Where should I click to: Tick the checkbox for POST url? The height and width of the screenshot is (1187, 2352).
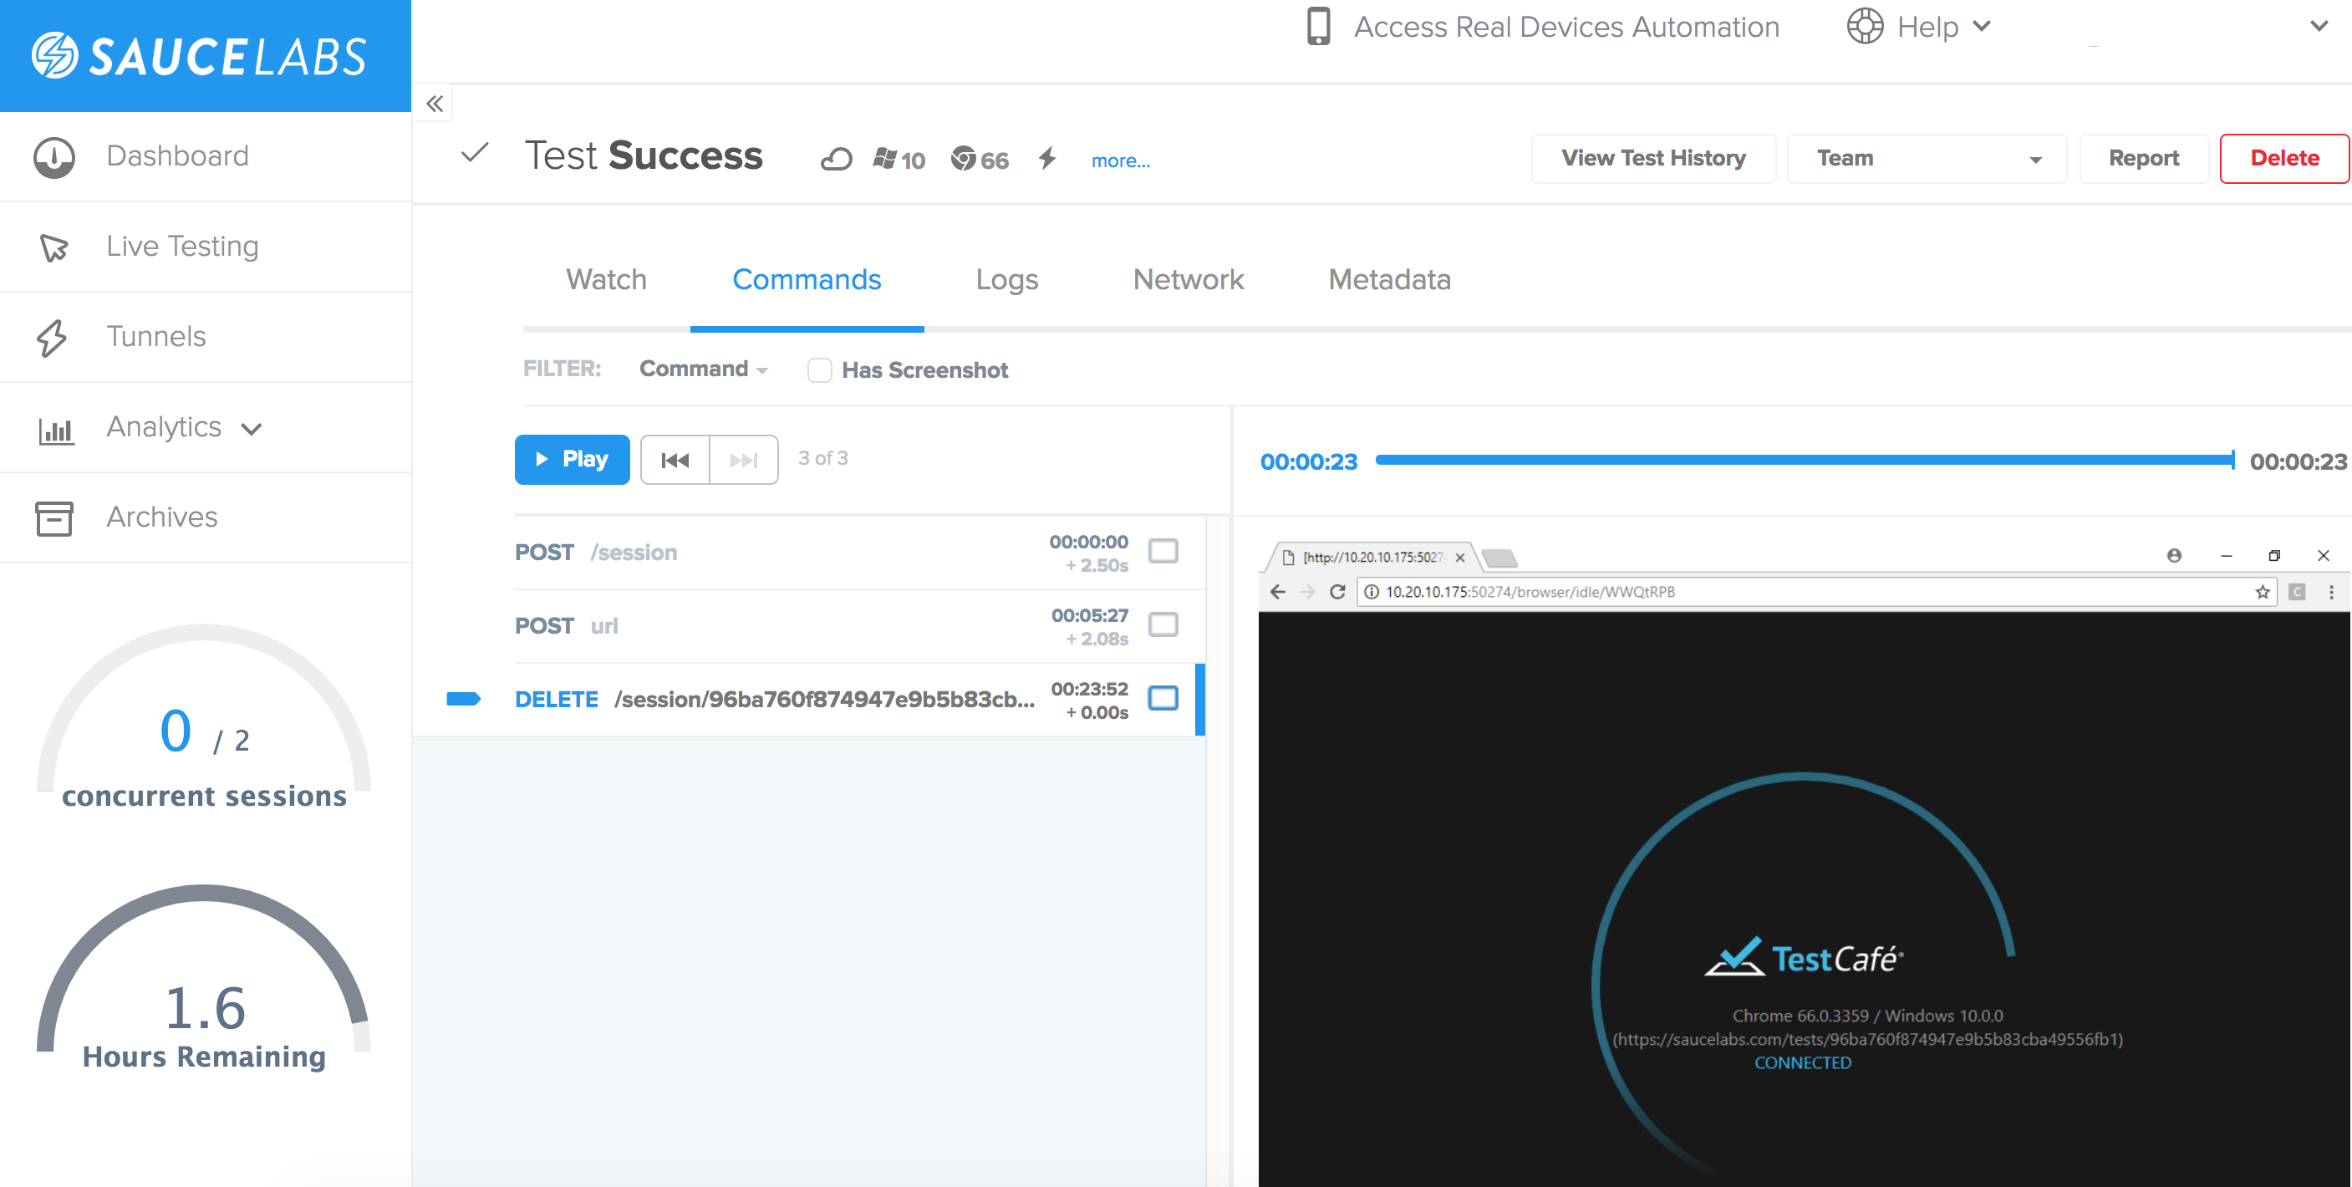coord(1163,624)
